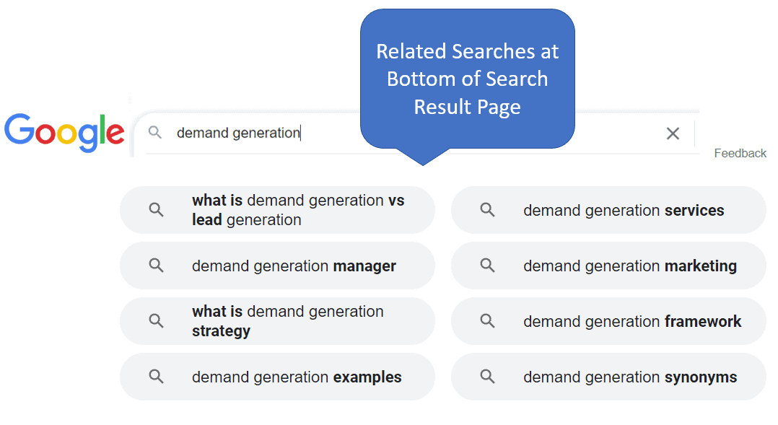Screen dimensions: 778x425
Task: Click the Feedback link
Action: 740,153
